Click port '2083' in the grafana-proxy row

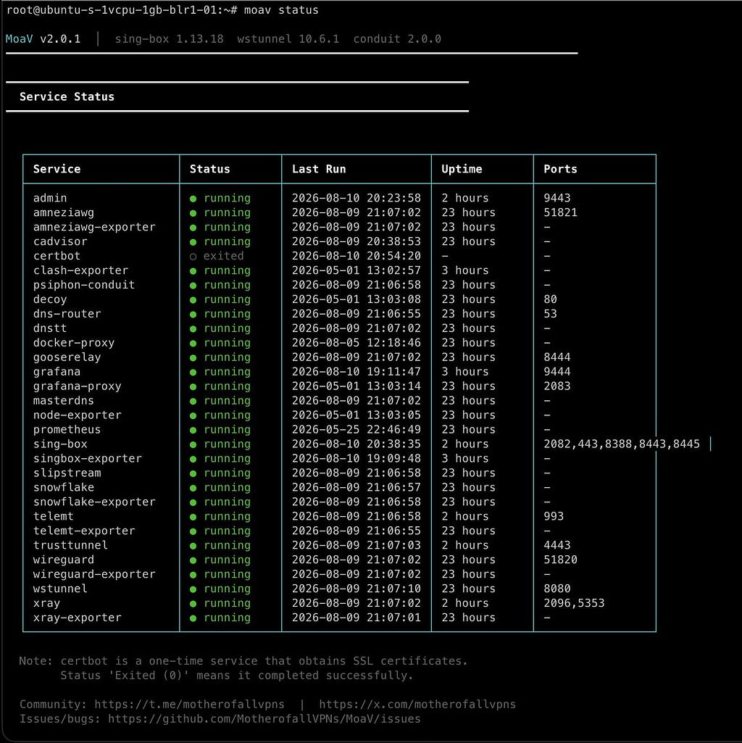[557, 386]
